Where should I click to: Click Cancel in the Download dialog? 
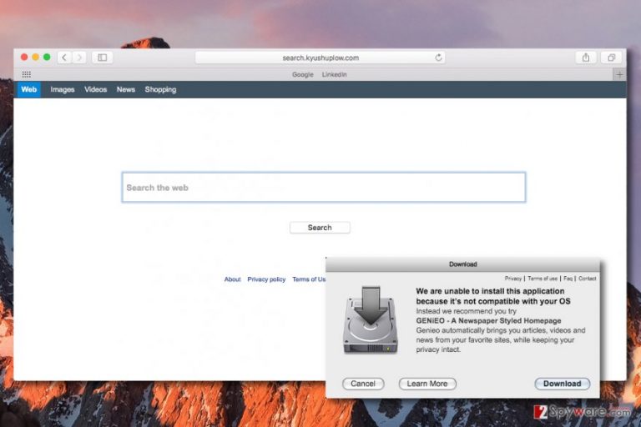(363, 384)
